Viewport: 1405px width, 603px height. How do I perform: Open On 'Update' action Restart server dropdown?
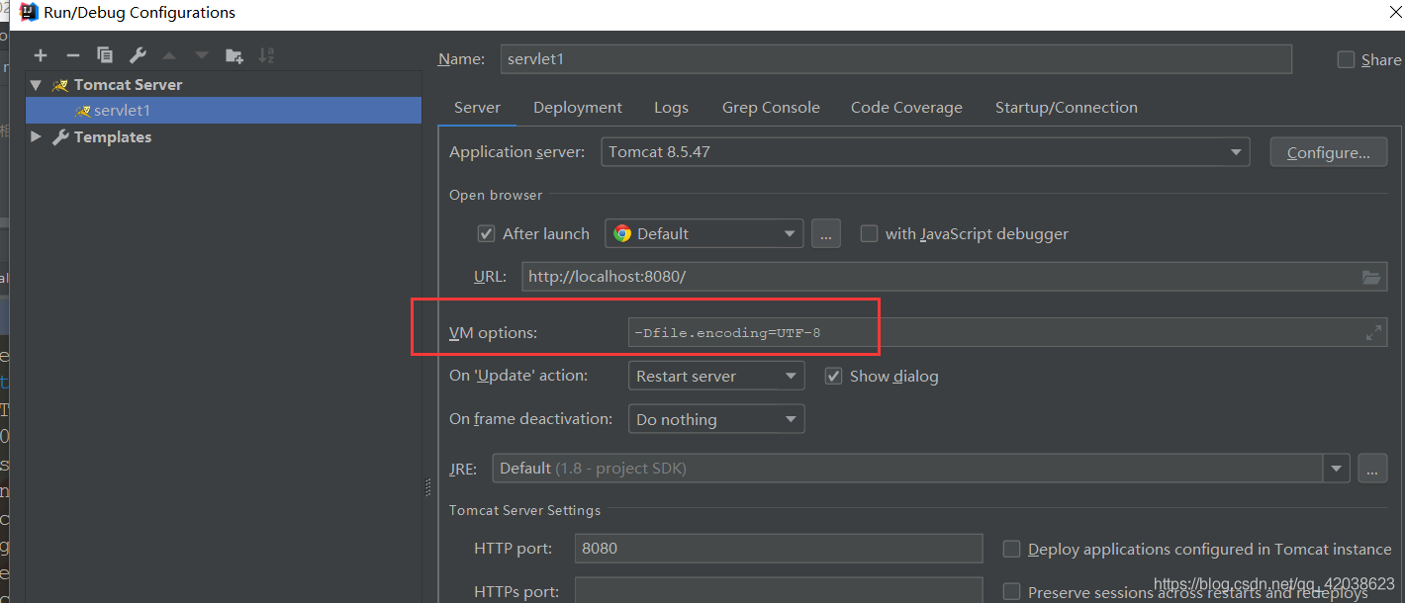(716, 377)
